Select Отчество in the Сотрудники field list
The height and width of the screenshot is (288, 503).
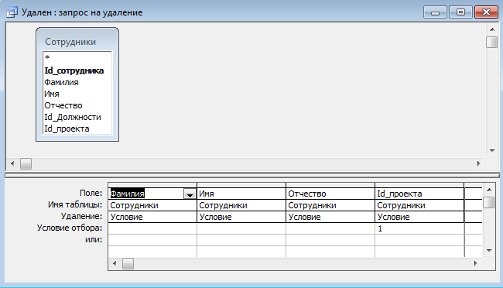coord(77,105)
